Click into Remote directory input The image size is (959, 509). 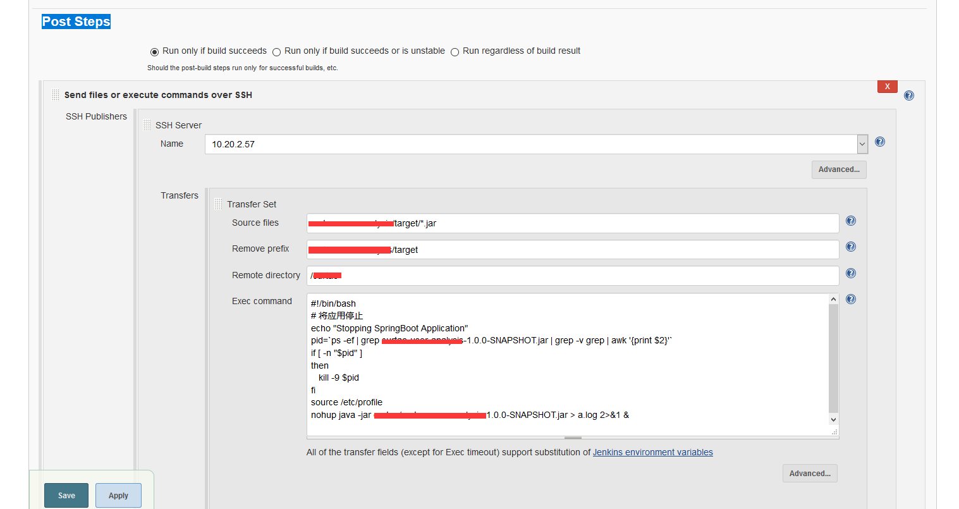tap(573, 276)
